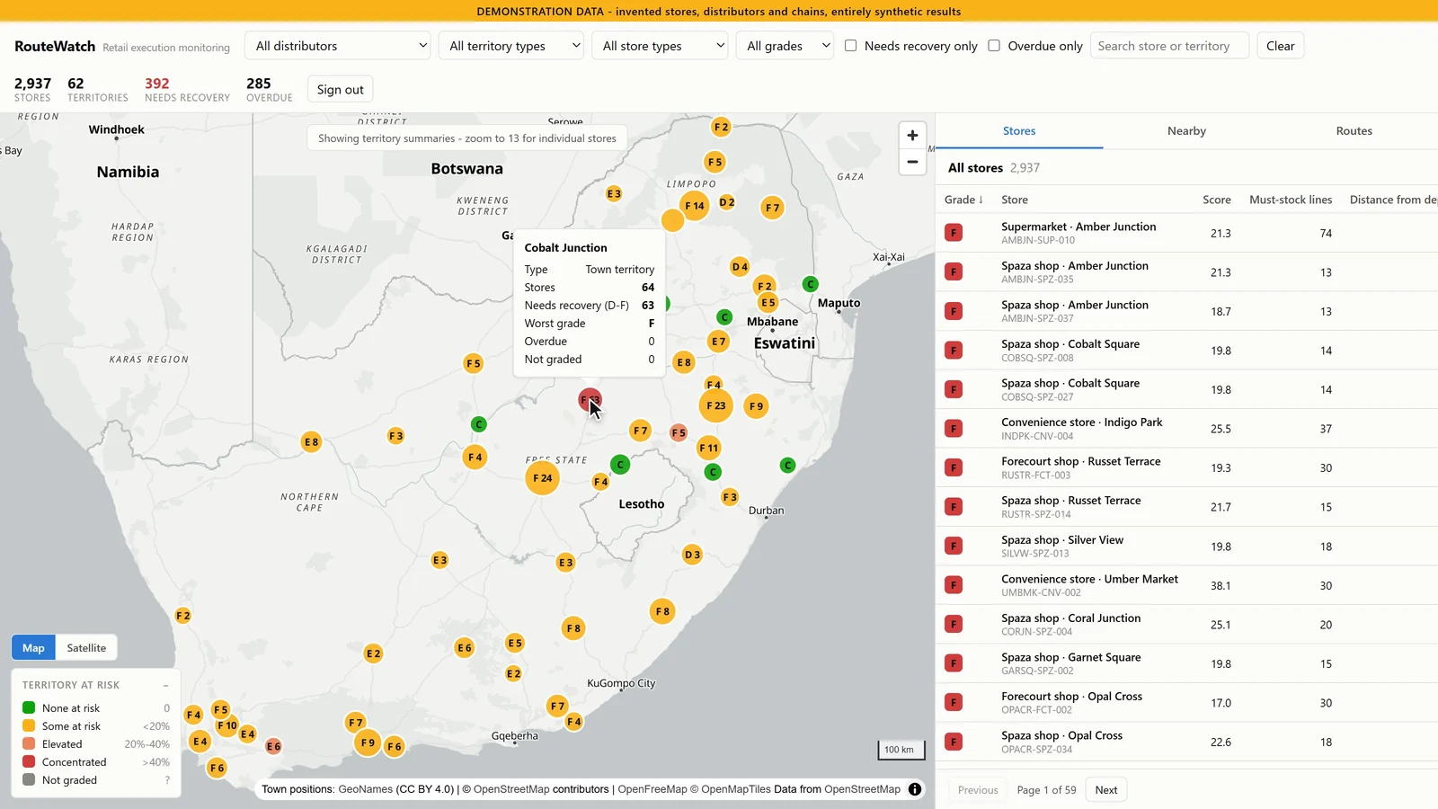The image size is (1438, 809).
Task: Open the map attribution info icon
Action: click(x=915, y=789)
